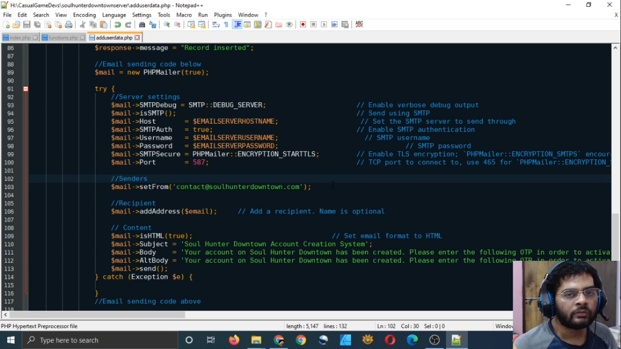The image size is (621, 349).
Task: Open the Plugins menu
Action: point(223,15)
